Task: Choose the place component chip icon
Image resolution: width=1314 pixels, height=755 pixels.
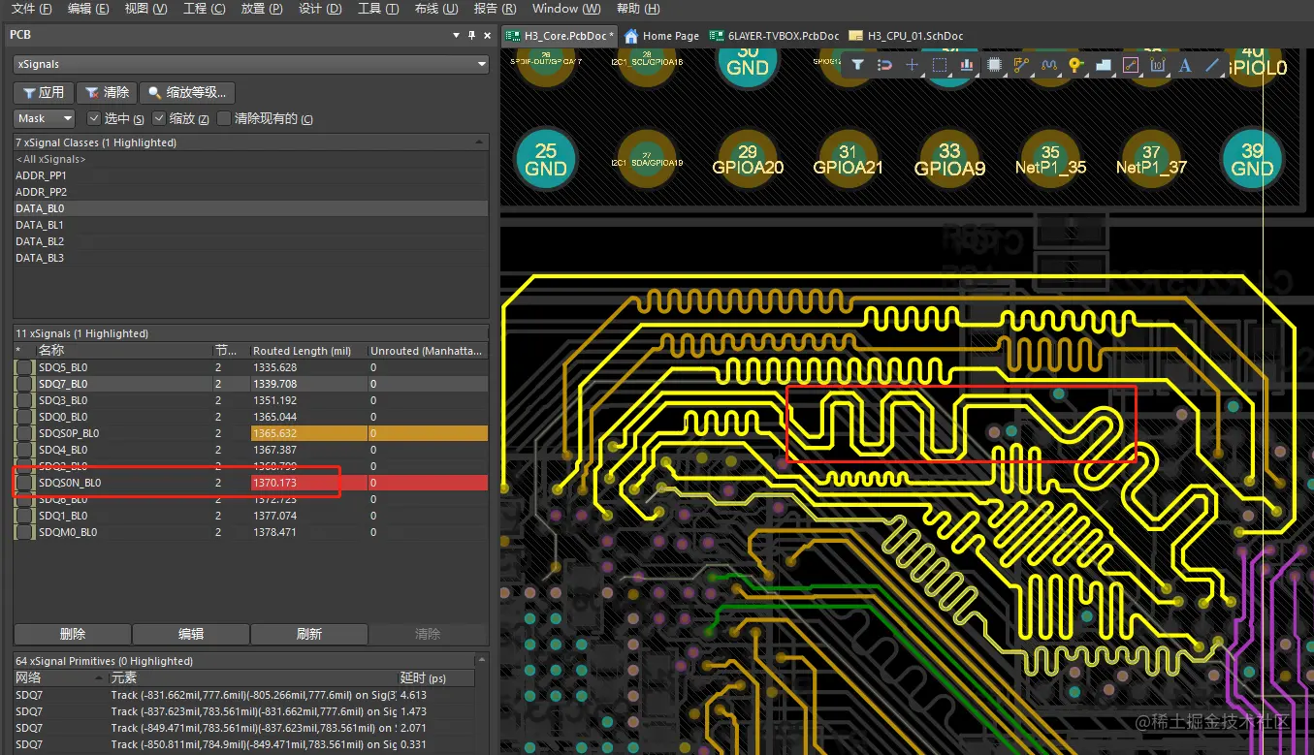Action: [994, 65]
